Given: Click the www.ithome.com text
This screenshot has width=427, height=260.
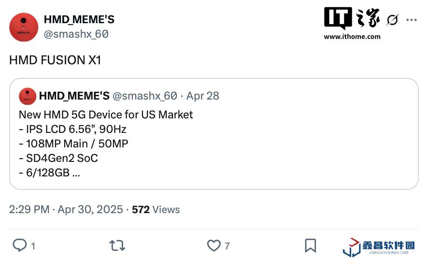Looking at the screenshot, I should point(352,37).
